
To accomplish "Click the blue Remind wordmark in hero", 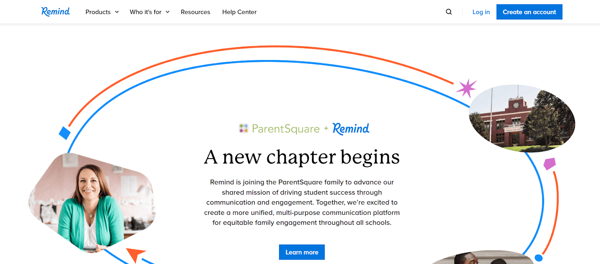I will pyautogui.click(x=351, y=129).
